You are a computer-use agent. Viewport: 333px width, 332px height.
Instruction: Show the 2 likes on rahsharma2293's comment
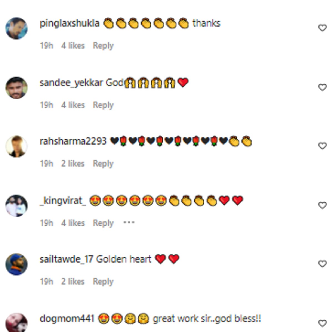pos(73,164)
